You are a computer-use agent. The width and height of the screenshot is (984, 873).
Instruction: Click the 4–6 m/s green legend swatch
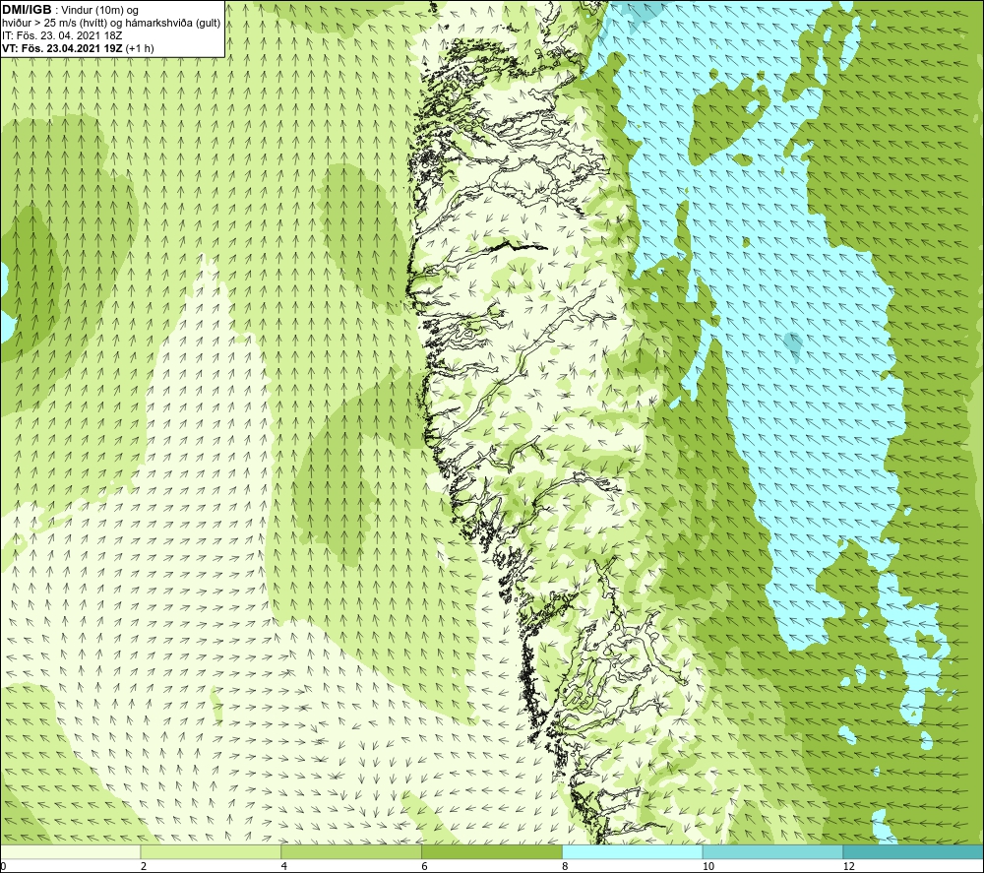(x=351, y=851)
